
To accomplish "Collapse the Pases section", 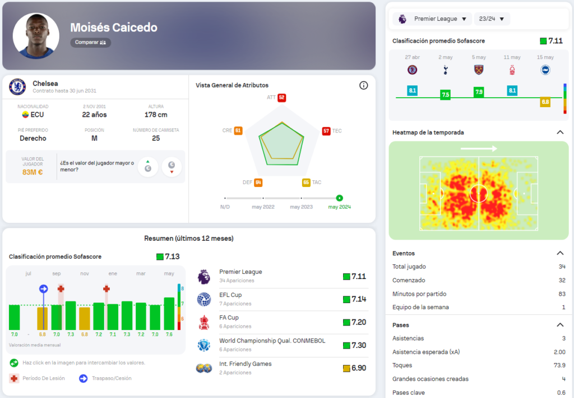I will coord(559,325).
